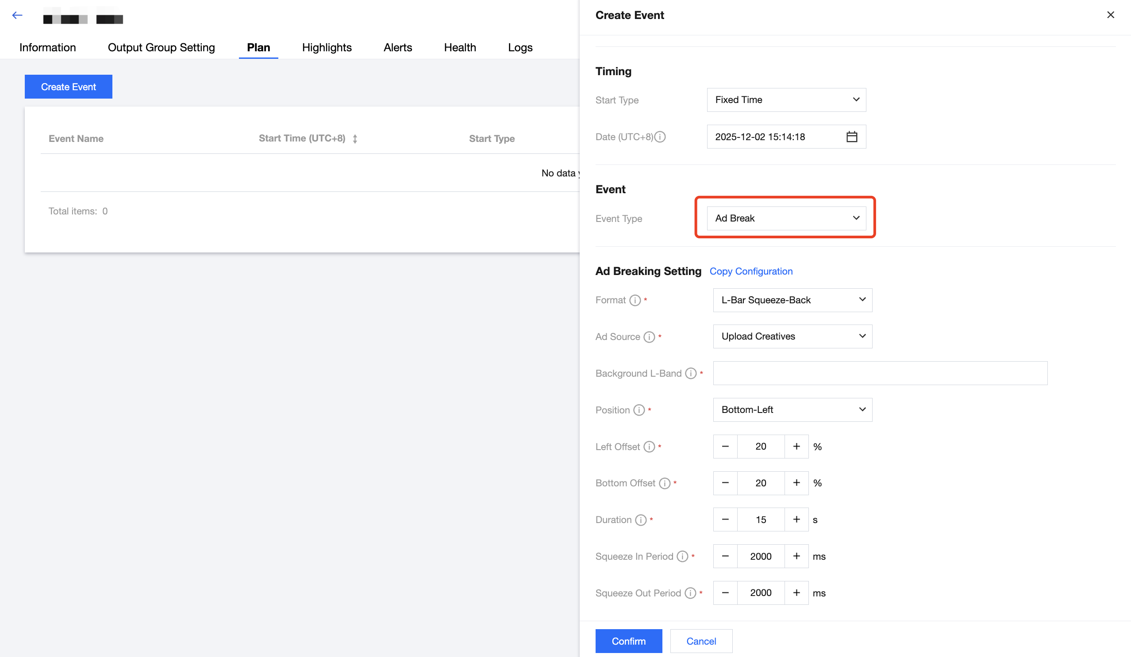Decrease Duration with minus button
1131x657 pixels.
pos(725,519)
